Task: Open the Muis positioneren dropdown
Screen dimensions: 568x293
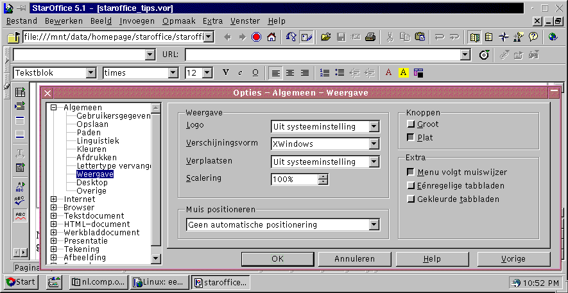Action: pos(374,224)
